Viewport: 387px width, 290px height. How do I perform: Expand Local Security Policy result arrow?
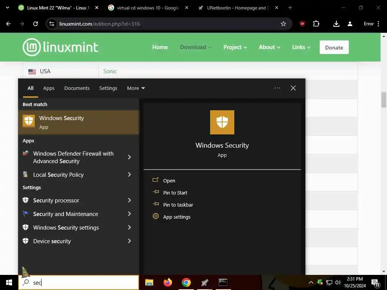click(129, 174)
